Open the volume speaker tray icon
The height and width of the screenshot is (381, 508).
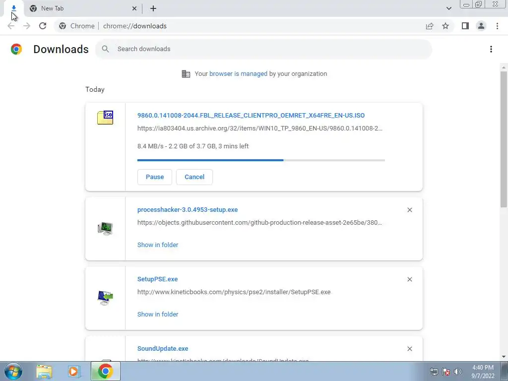click(458, 372)
